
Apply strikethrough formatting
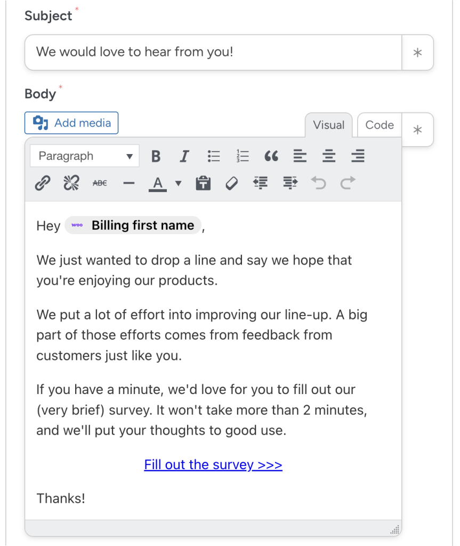99,182
